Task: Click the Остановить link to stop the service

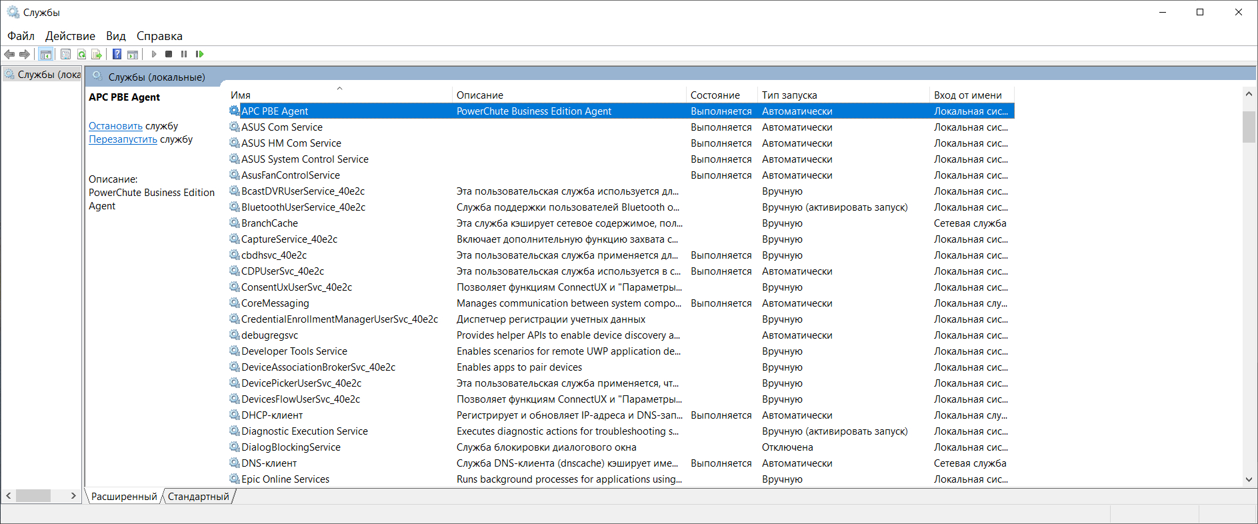Action: [x=116, y=126]
